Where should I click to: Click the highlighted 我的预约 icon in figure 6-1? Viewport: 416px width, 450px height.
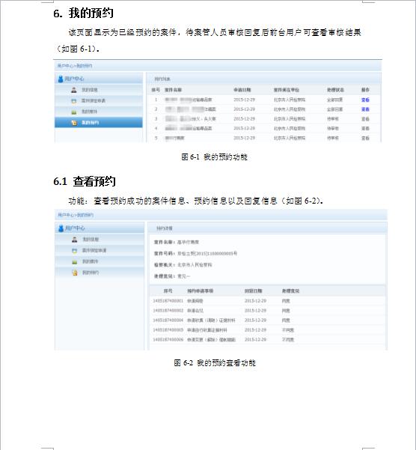point(74,123)
